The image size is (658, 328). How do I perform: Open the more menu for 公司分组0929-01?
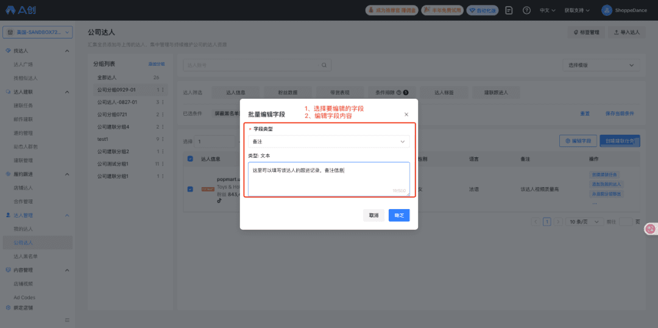pyautogui.click(x=163, y=90)
